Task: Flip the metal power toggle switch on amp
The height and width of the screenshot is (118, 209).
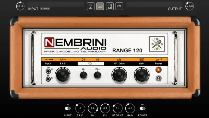Action: tap(158, 78)
